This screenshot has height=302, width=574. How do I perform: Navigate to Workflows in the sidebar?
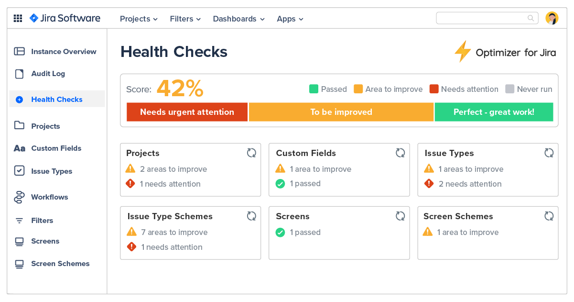pyautogui.click(x=50, y=197)
